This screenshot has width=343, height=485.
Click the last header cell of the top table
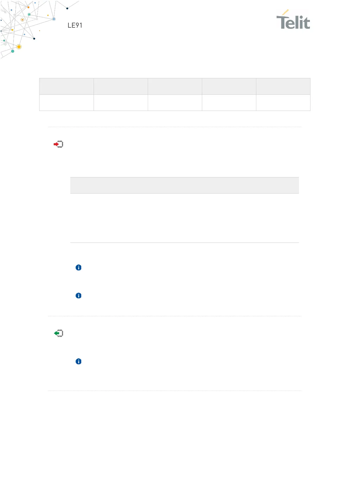tap(283, 86)
